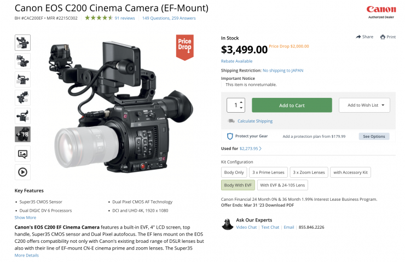Click the Protect your Gear shield icon
The image size is (405, 262).
[230, 136]
